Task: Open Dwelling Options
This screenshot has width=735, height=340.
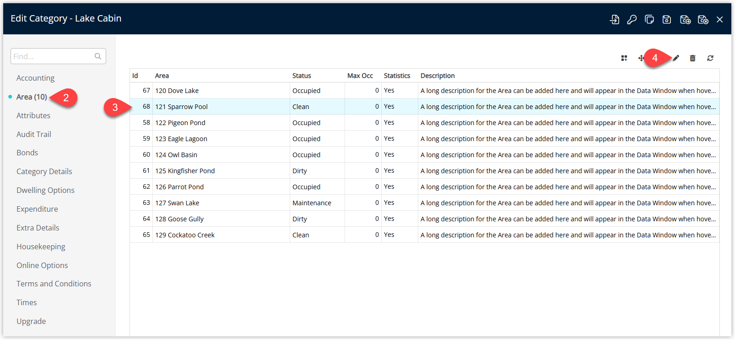Action: 45,190
